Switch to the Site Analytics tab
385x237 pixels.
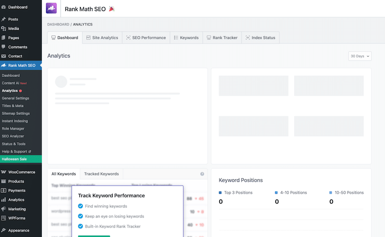click(x=102, y=37)
